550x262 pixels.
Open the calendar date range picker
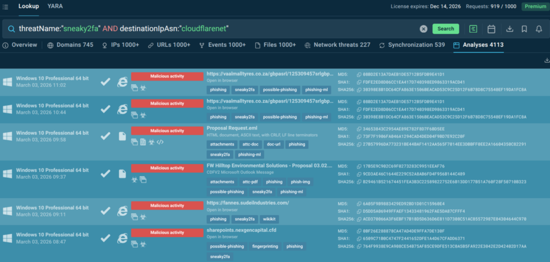coord(491,29)
